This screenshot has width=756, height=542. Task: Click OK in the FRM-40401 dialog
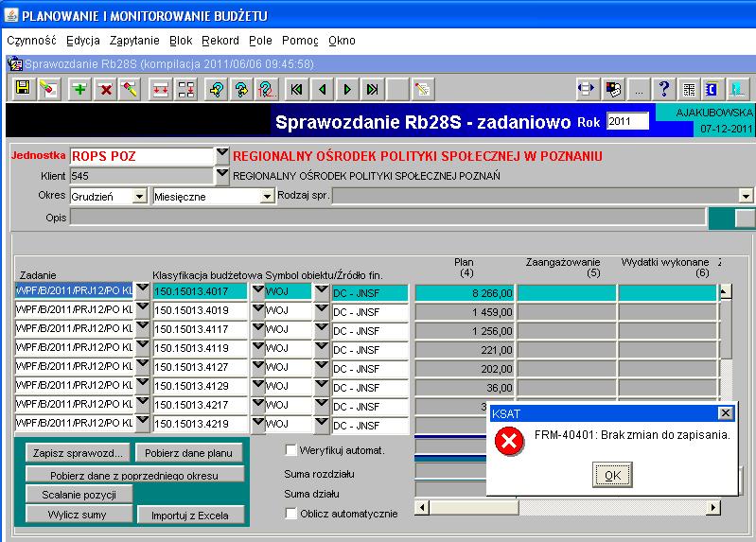coord(612,475)
